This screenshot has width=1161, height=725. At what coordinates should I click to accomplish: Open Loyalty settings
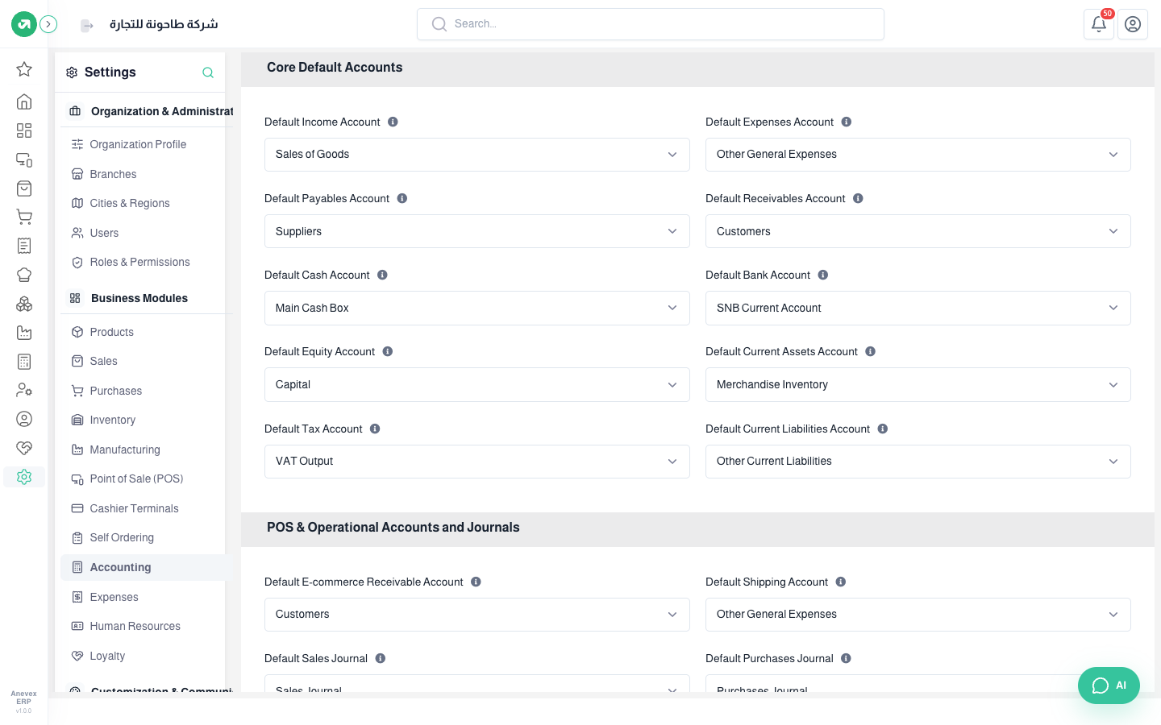point(107,656)
